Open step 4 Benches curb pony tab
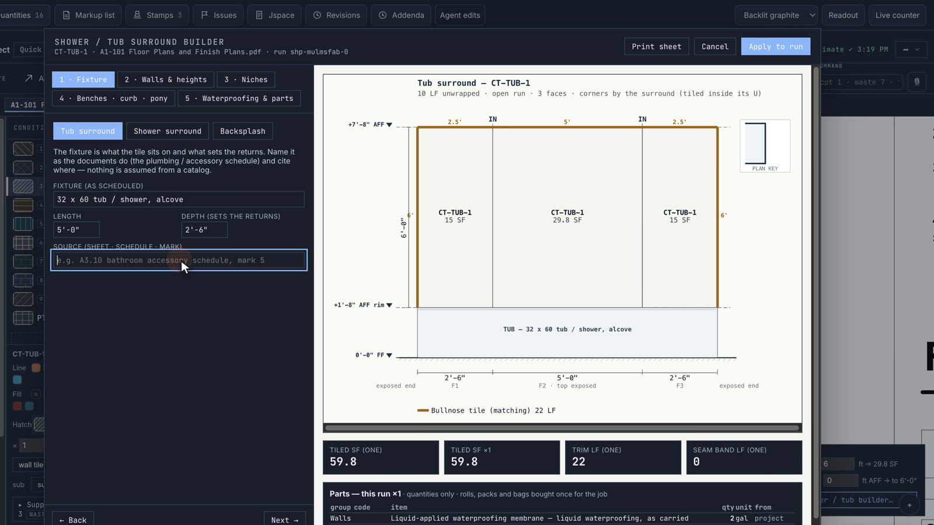Screen dimensions: 934x525 (113, 99)
